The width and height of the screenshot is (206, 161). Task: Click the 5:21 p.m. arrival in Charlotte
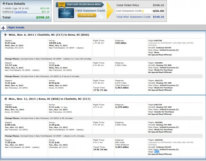[54, 143]
